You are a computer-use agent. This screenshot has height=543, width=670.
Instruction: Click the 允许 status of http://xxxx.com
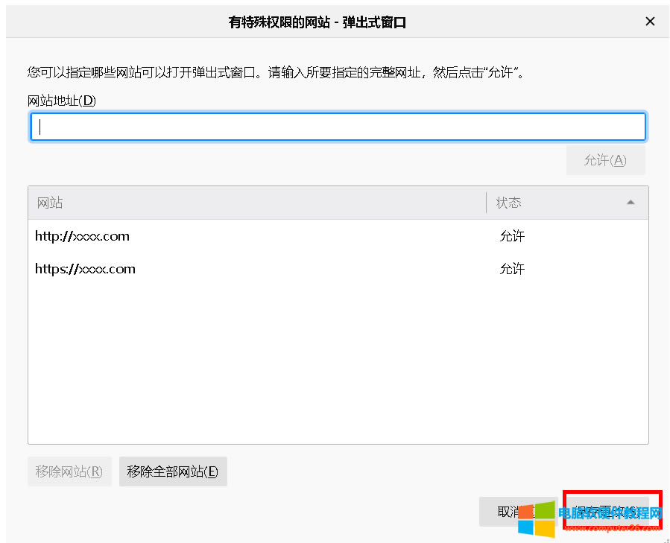click(512, 236)
